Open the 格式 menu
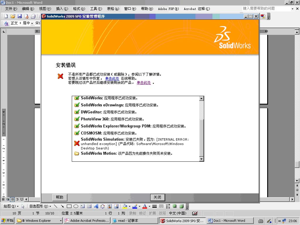Viewport: 300px width, 225px height. [79, 9]
